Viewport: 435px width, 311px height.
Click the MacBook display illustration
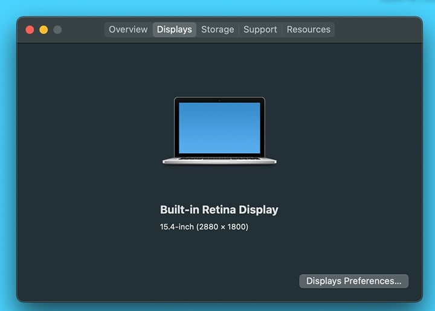tap(219, 131)
